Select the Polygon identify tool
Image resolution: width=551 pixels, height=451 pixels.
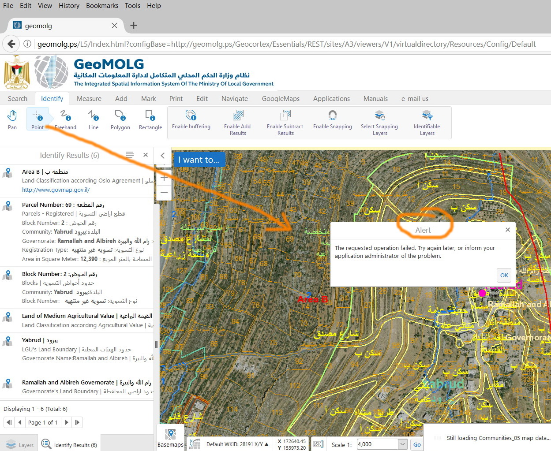(120, 120)
